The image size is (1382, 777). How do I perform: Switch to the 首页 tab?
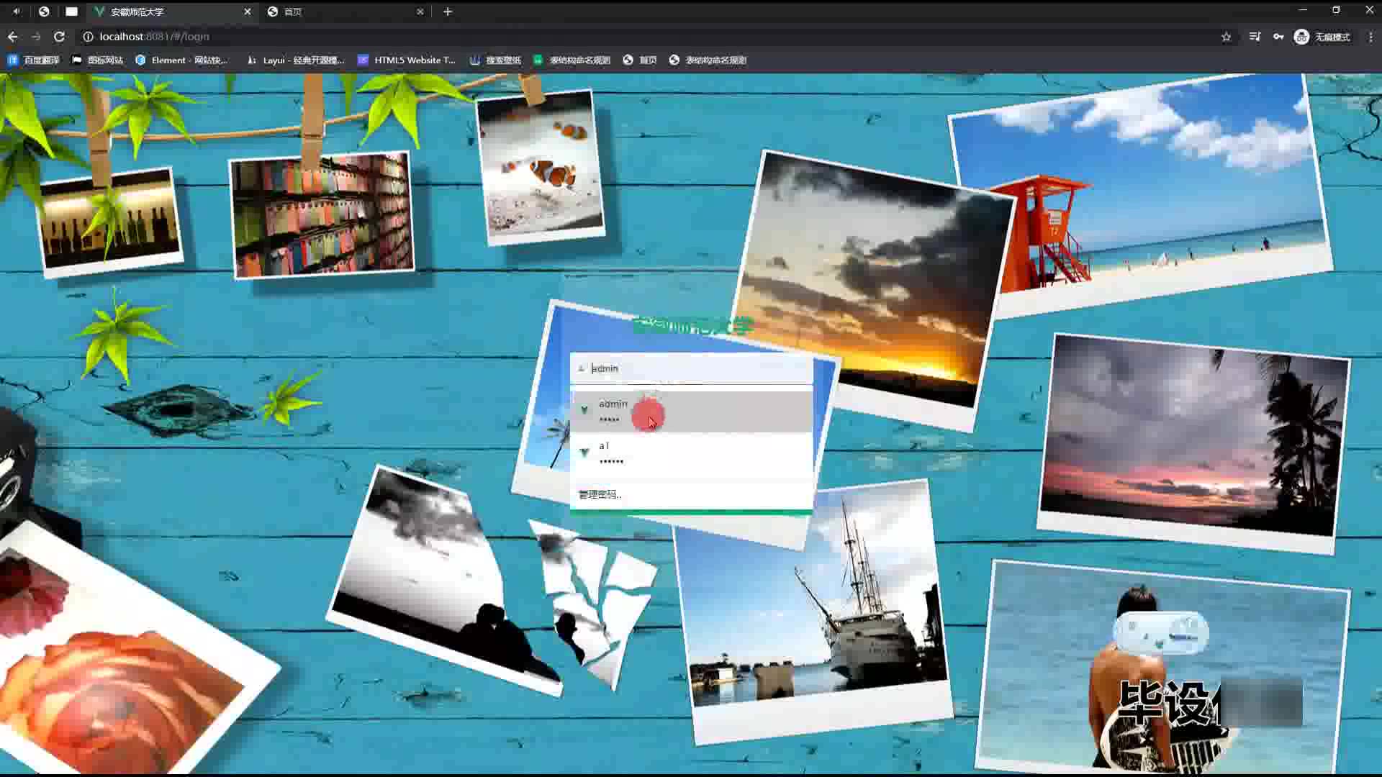coord(345,12)
